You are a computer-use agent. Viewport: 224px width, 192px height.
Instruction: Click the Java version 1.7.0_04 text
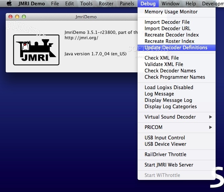click(x=96, y=54)
